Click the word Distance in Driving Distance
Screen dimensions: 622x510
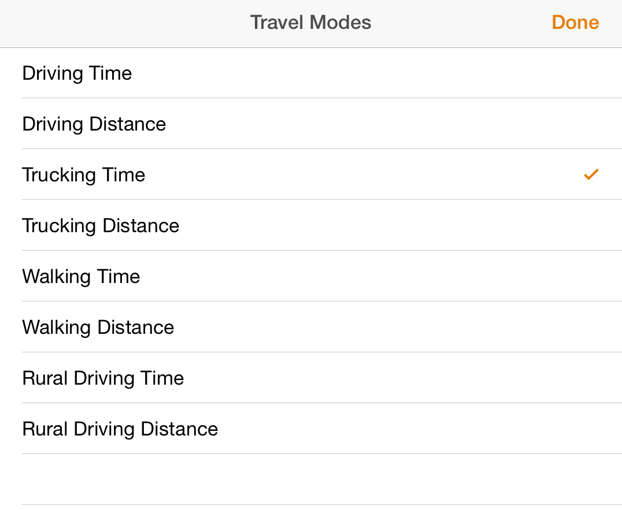click(127, 124)
